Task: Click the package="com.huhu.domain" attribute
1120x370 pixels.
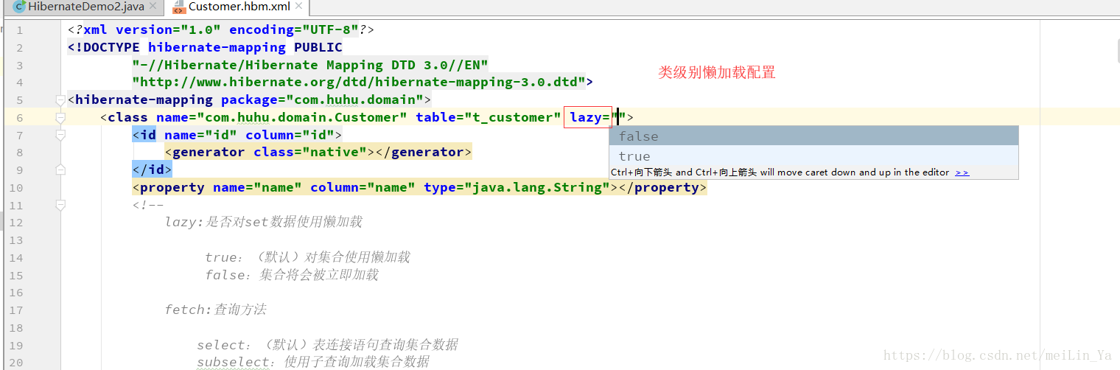Action: pos(322,100)
